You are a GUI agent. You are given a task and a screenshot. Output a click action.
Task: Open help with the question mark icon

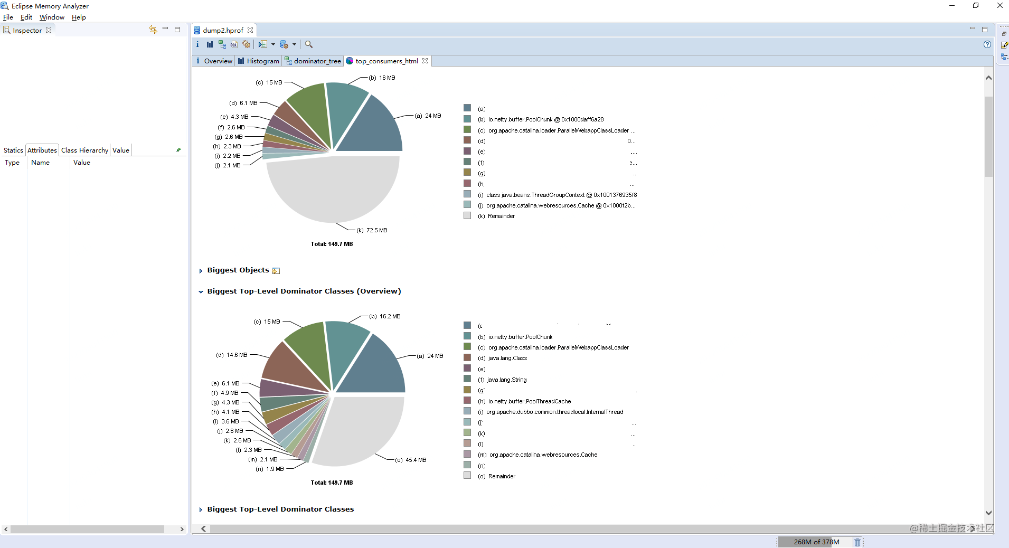(987, 44)
